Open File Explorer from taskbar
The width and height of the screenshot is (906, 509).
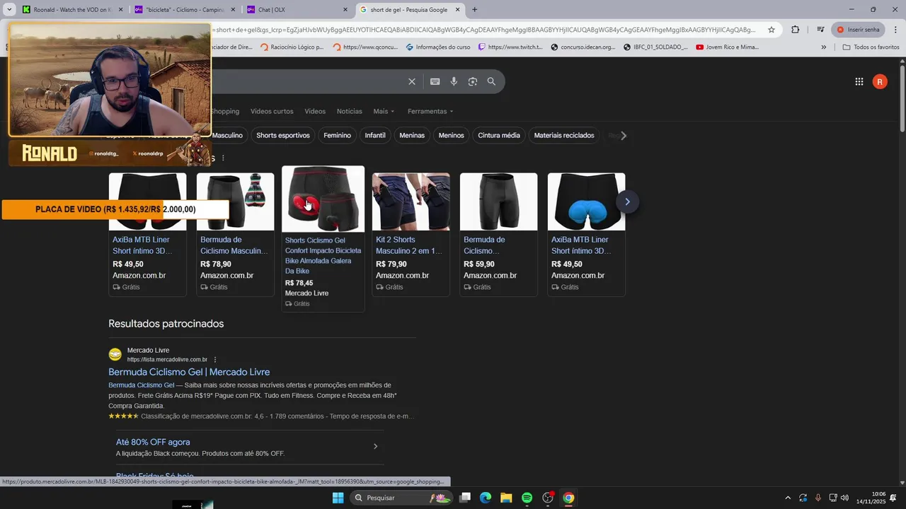pyautogui.click(x=506, y=498)
